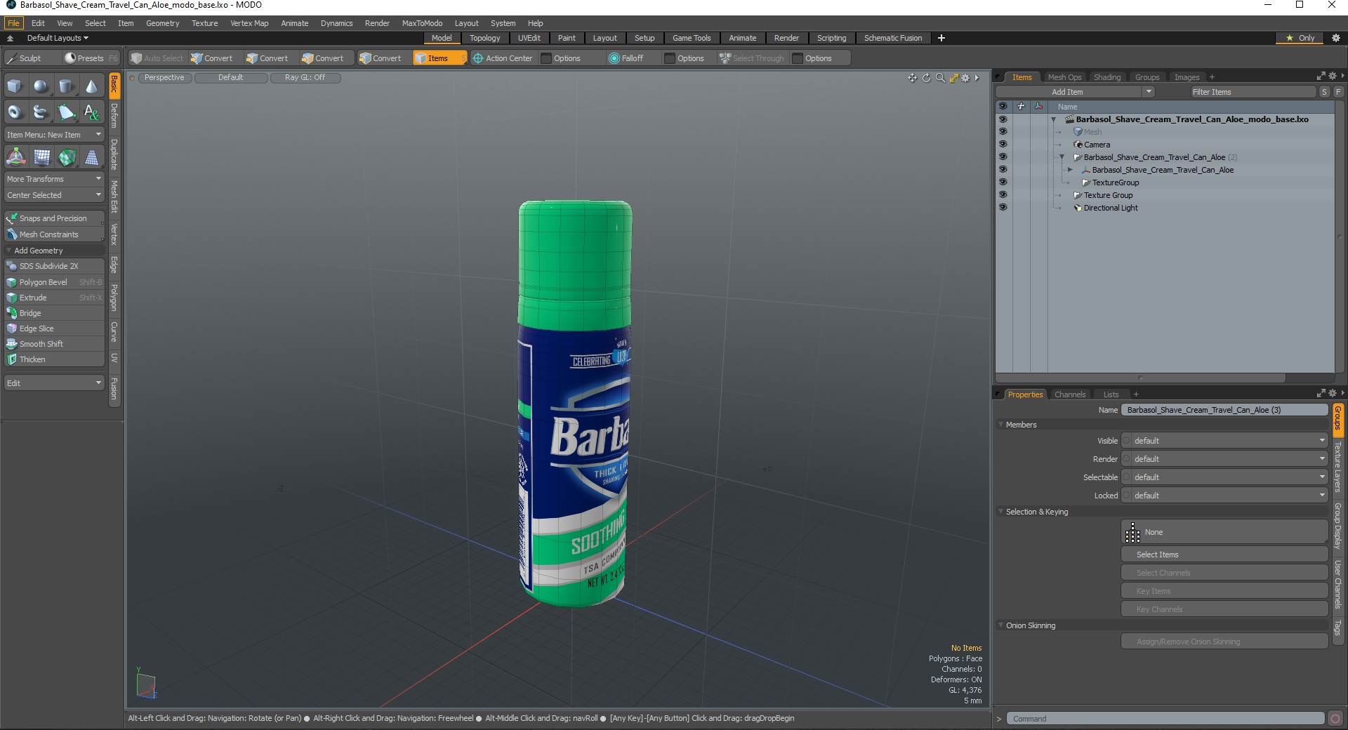Click the viewport pan/move icon
The image size is (1348, 730).
(x=912, y=78)
